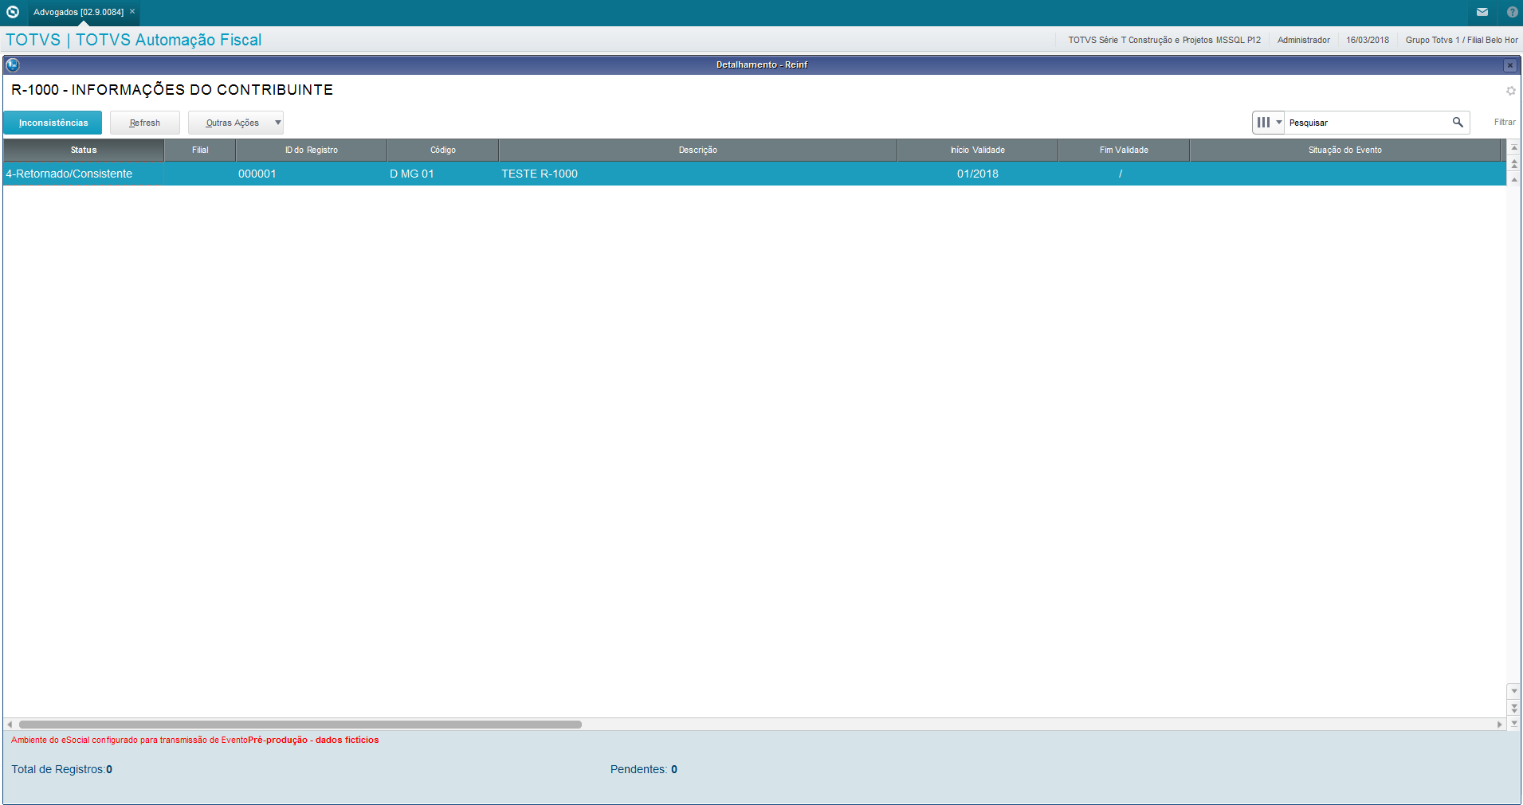The height and width of the screenshot is (805, 1523).
Task: Open the column selector dropdown beside Pesquisar
Action: [x=1269, y=123]
